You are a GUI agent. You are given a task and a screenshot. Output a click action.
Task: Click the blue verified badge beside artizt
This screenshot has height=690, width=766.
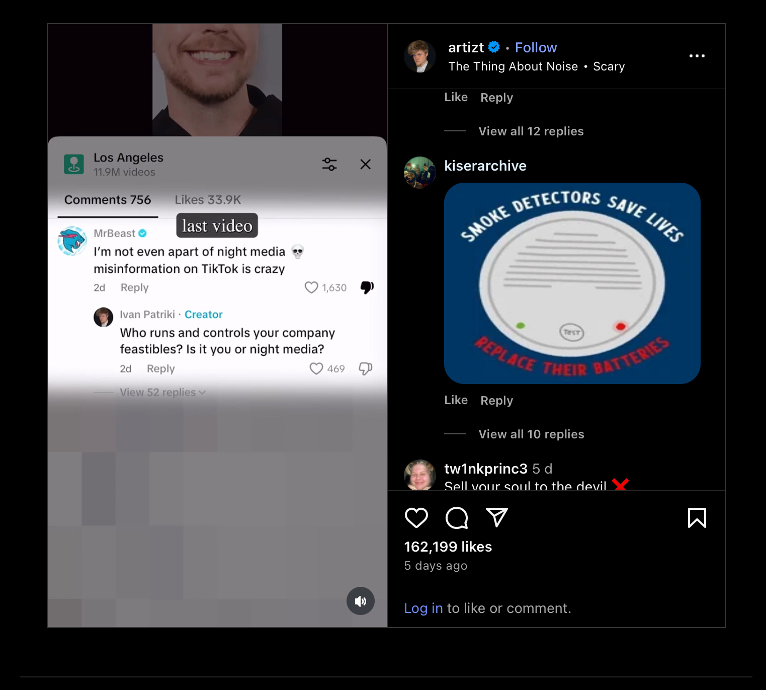[494, 47]
